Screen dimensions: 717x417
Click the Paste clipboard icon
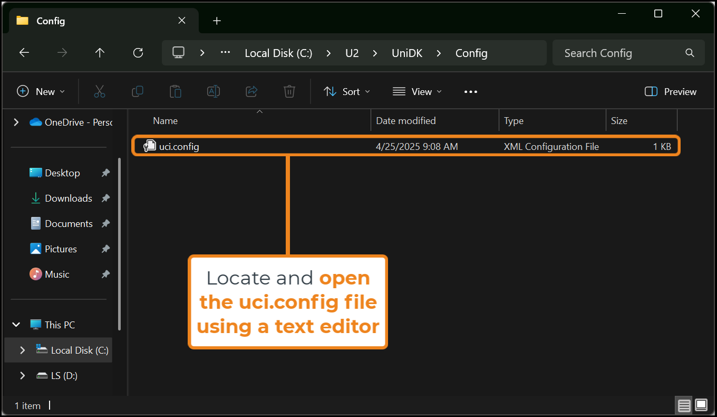[176, 91]
